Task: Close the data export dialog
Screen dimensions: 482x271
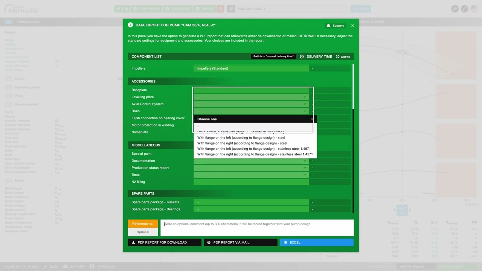Action: click(x=352, y=26)
